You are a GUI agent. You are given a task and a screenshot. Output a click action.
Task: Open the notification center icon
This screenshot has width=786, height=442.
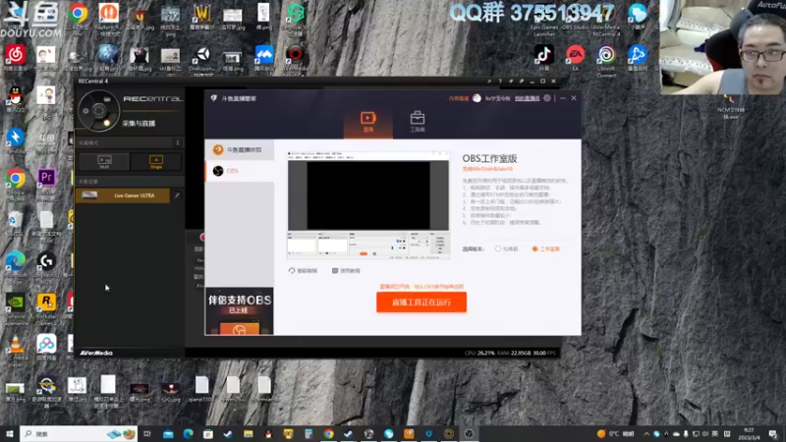[772, 434]
